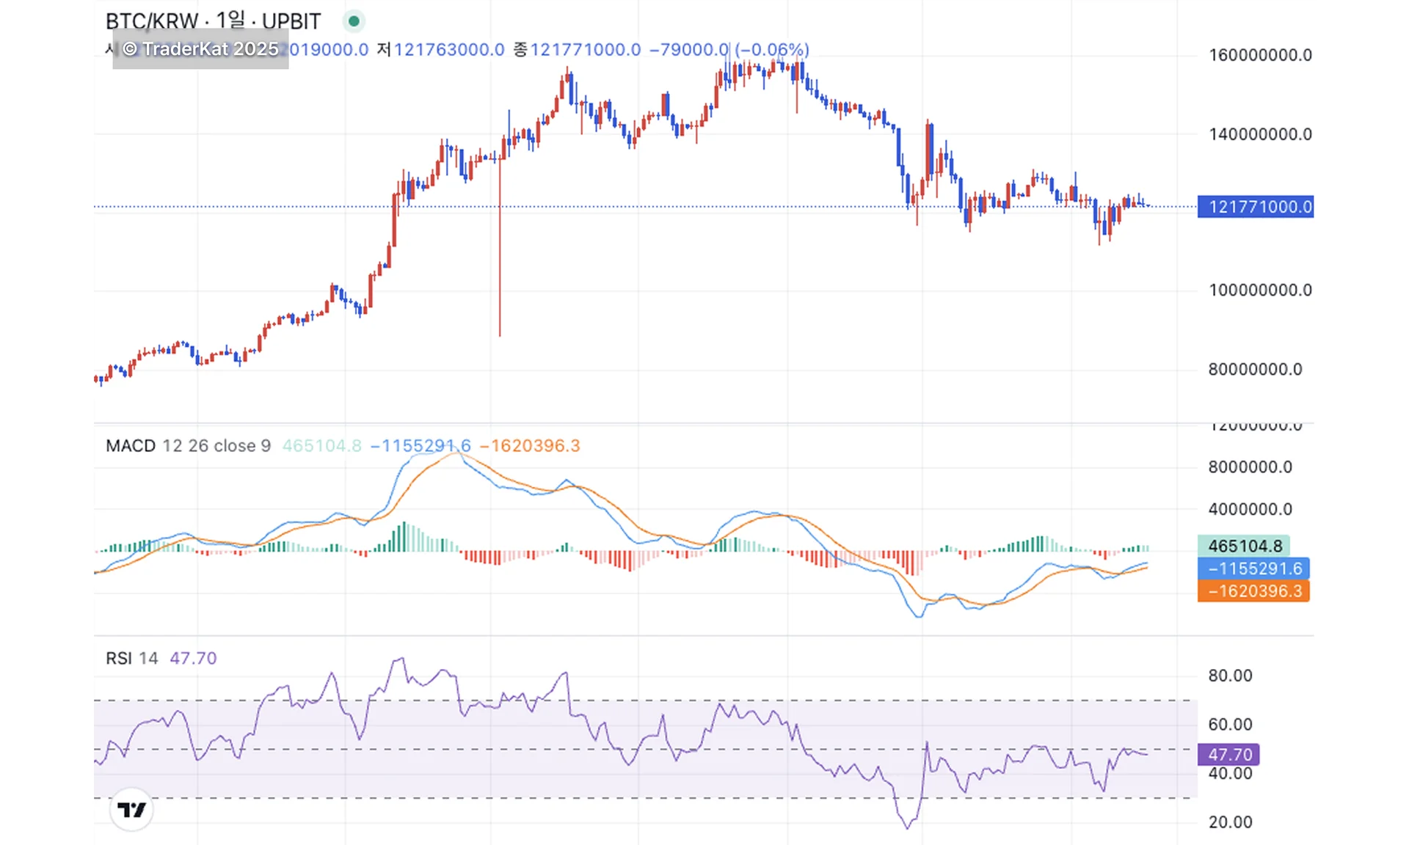Click the orange MACD signal value in legend

click(x=529, y=446)
